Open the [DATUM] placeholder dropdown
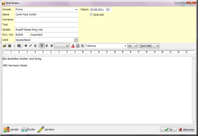This screenshot has height=136, width=198. (158, 46)
